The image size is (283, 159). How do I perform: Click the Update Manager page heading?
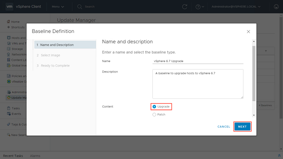pos(76,20)
